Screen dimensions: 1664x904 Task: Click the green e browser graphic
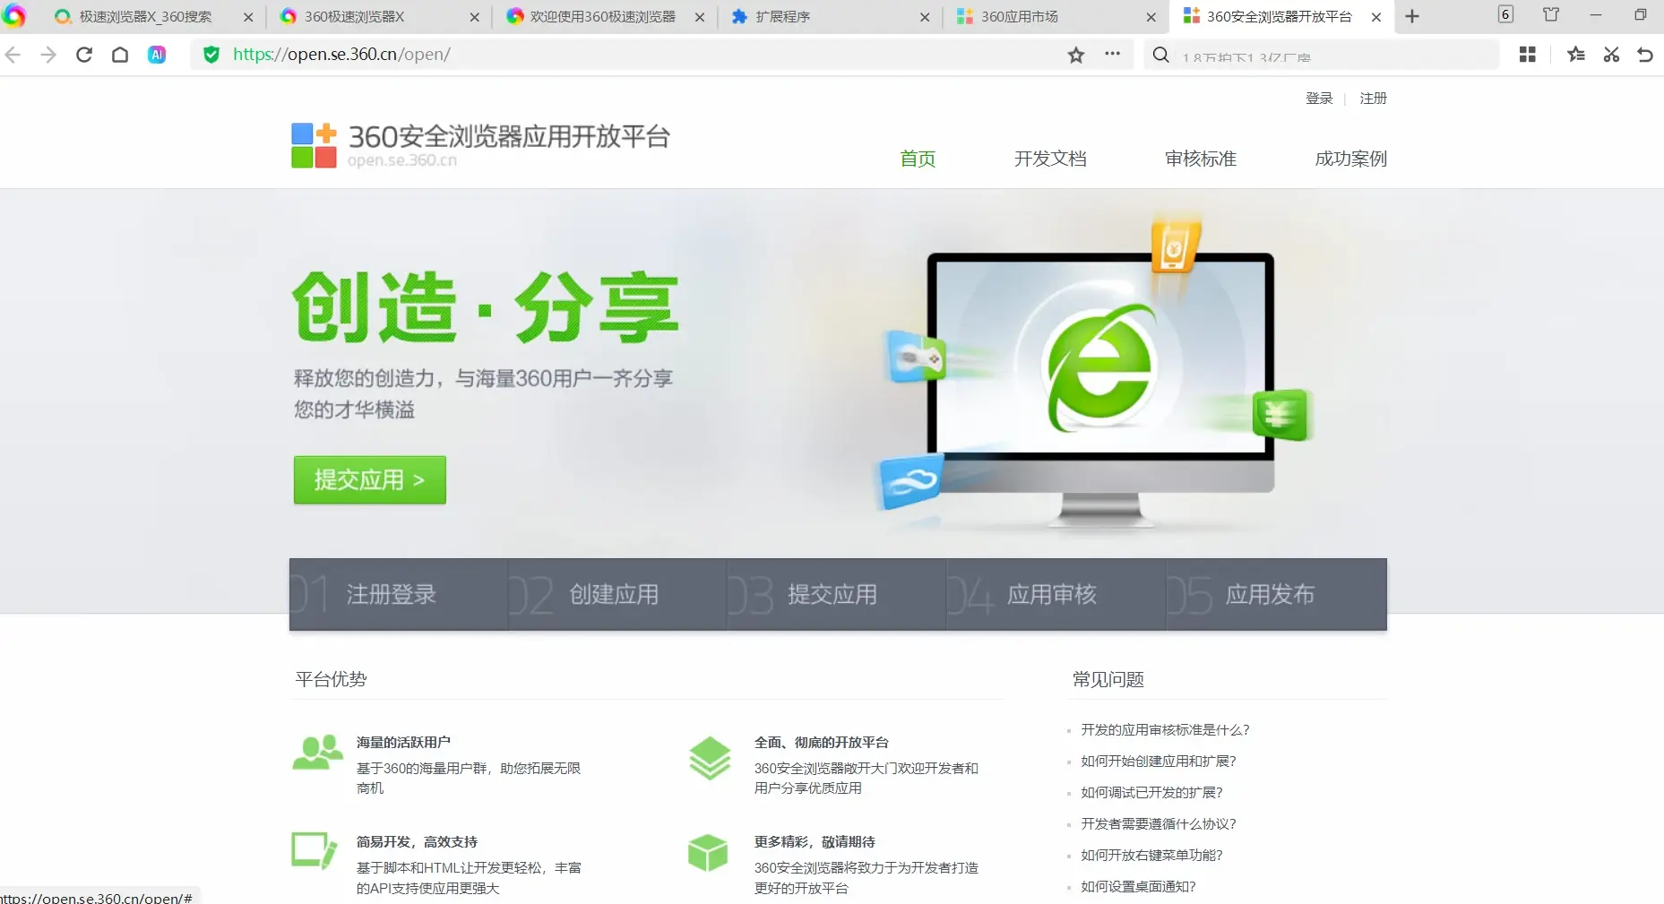coord(1100,366)
